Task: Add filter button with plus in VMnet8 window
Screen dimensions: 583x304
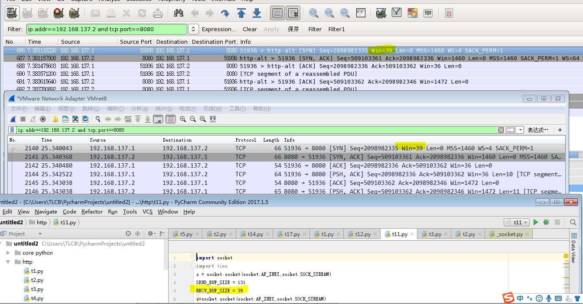Action: coord(560,130)
